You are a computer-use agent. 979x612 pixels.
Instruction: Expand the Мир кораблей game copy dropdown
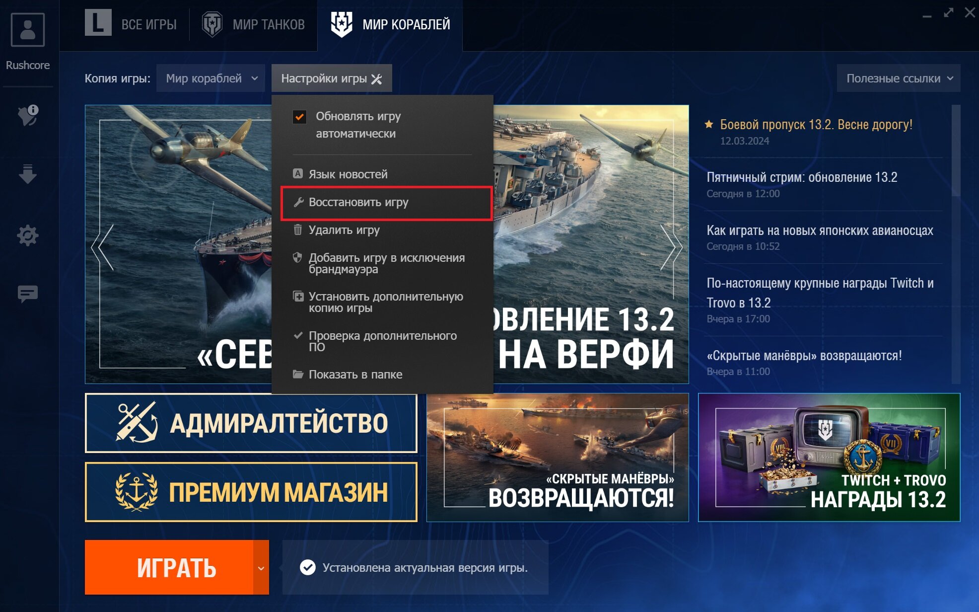(x=212, y=78)
